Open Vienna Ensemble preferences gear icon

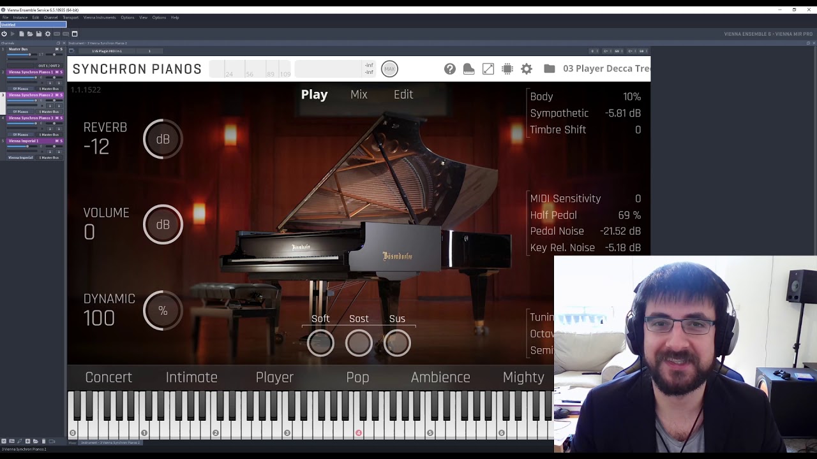tap(48, 34)
